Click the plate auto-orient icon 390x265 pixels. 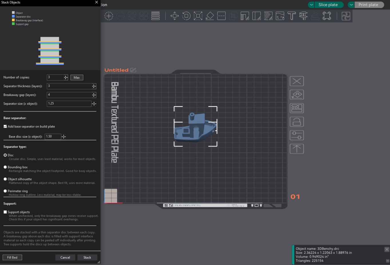click(x=297, y=95)
